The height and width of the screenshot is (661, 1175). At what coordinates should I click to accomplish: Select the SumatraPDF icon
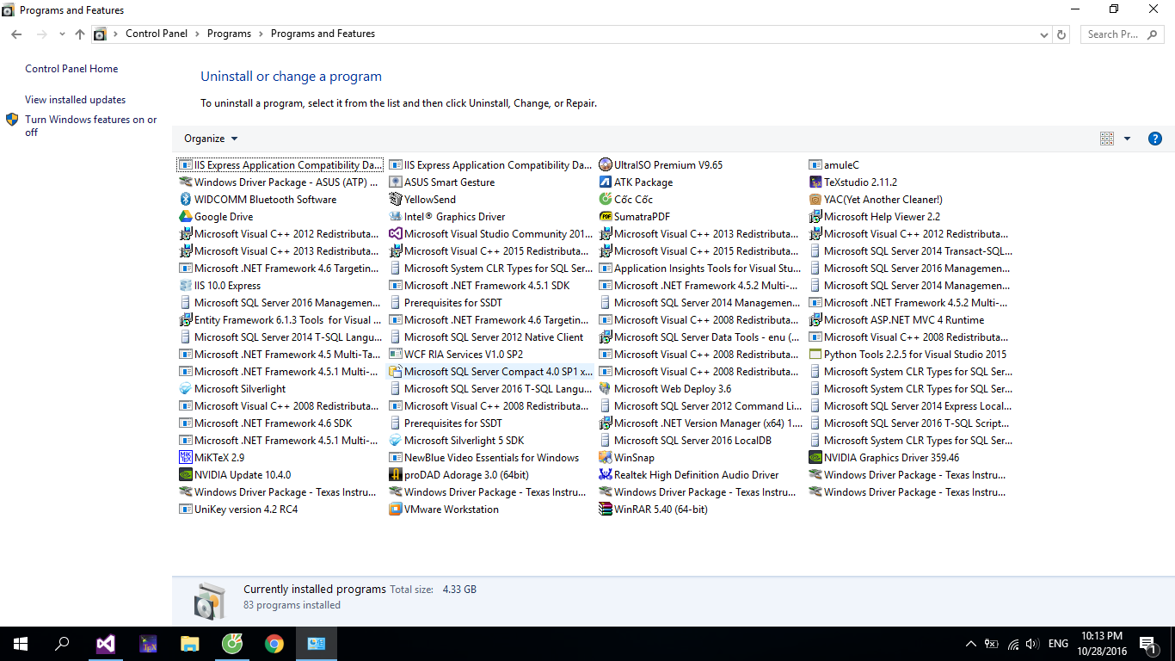click(x=606, y=217)
